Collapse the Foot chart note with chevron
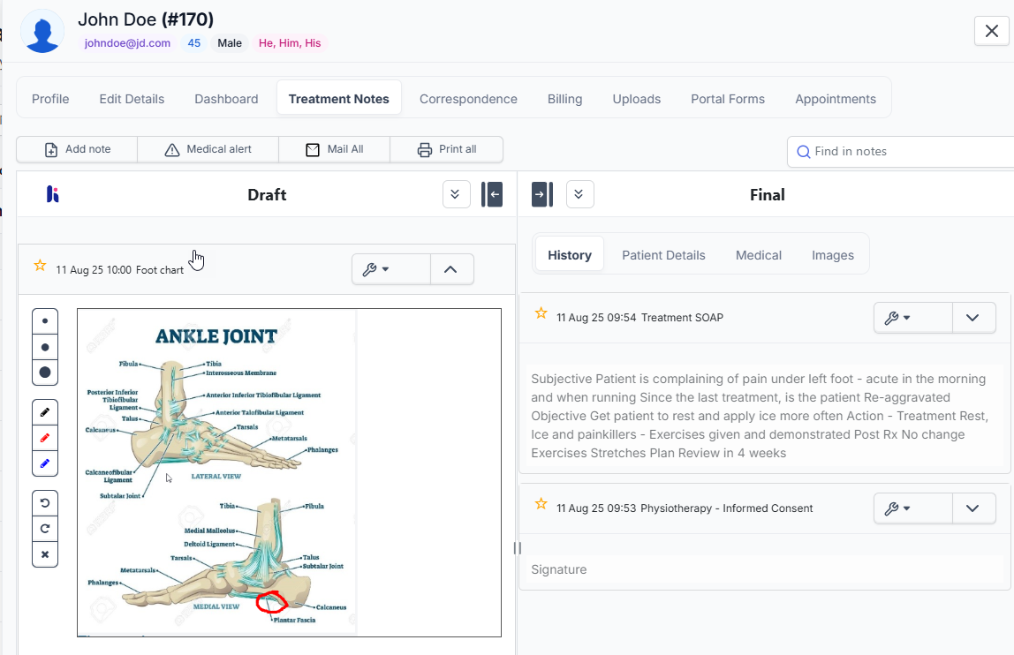1014x655 pixels. 451,269
